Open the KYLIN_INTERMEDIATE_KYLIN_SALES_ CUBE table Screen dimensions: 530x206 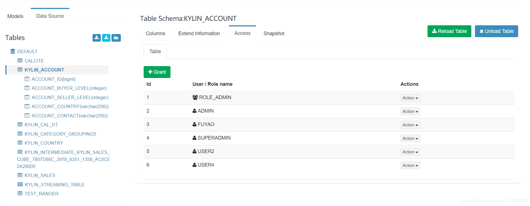tap(63, 159)
